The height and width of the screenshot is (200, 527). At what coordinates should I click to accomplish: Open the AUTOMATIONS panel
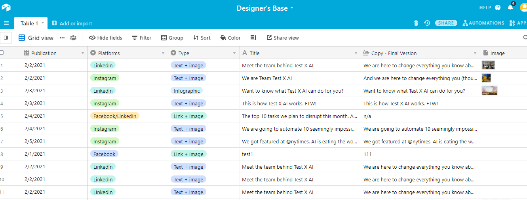coord(483,23)
